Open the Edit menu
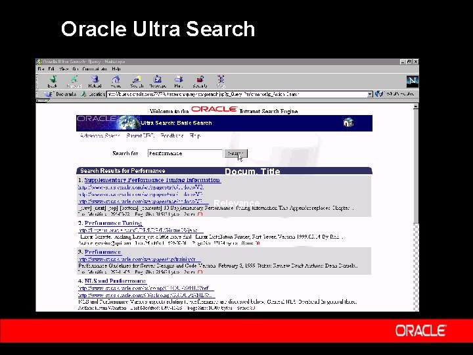Viewport: 473px width, 355px height. 51,69
